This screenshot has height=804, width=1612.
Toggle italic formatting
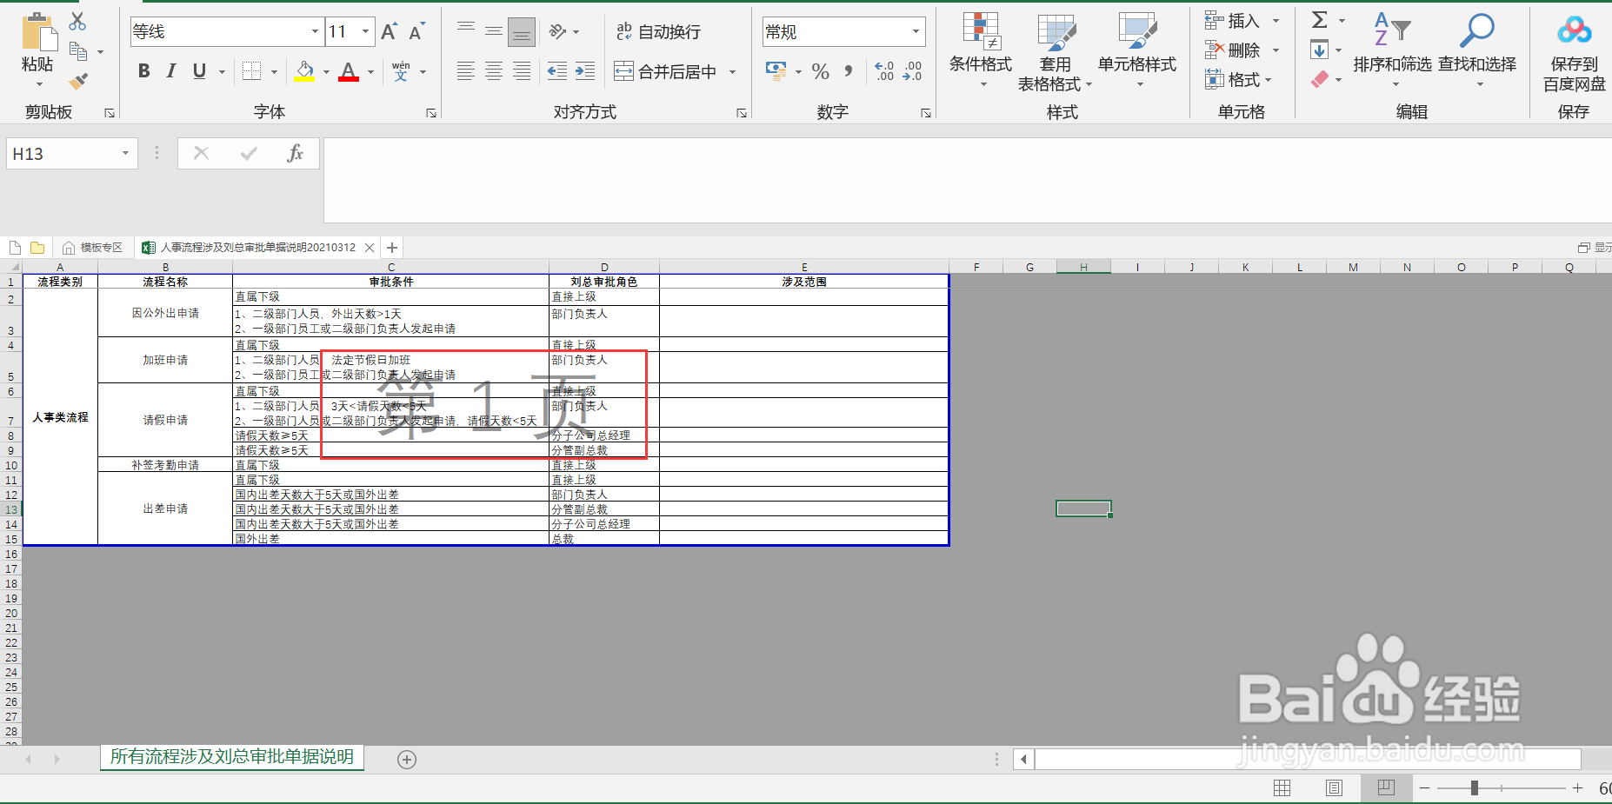171,71
